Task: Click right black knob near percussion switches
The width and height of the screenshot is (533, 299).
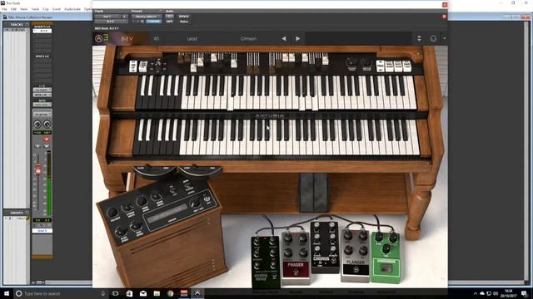Action: click(x=366, y=63)
